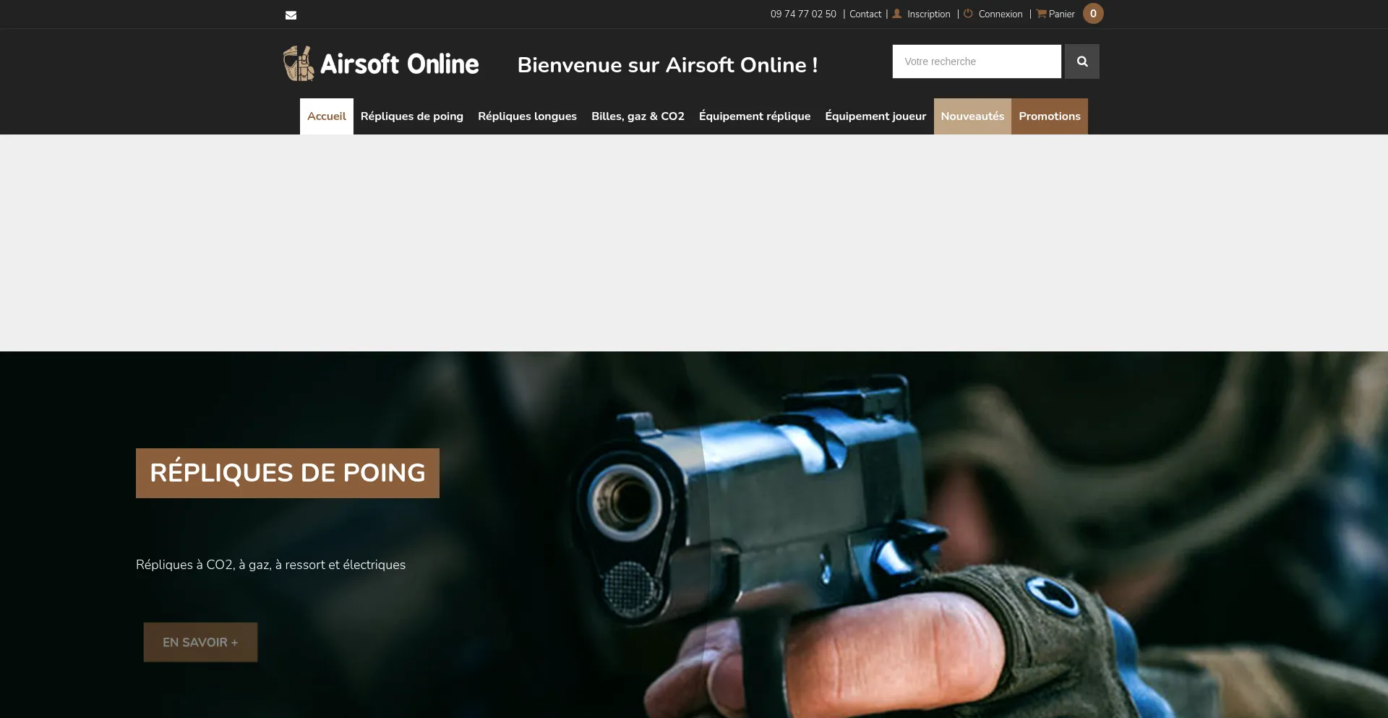Click the search magnifier button
The width and height of the screenshot is (1388, 718).
point(1081,61)
